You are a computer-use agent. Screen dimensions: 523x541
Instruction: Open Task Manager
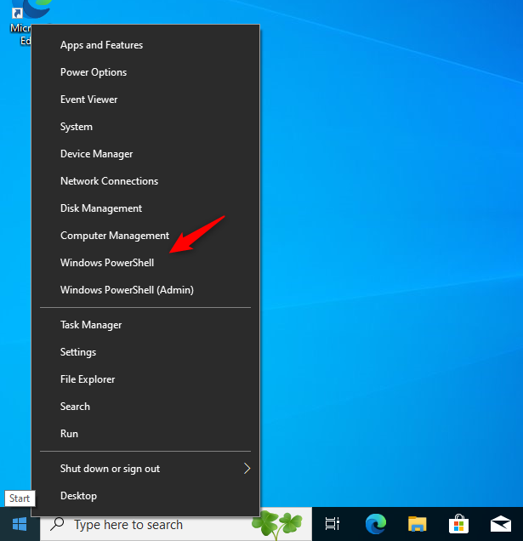(145, 325)
